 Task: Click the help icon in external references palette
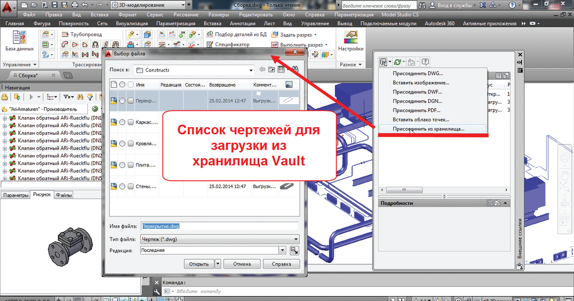(x=425, y=62)
